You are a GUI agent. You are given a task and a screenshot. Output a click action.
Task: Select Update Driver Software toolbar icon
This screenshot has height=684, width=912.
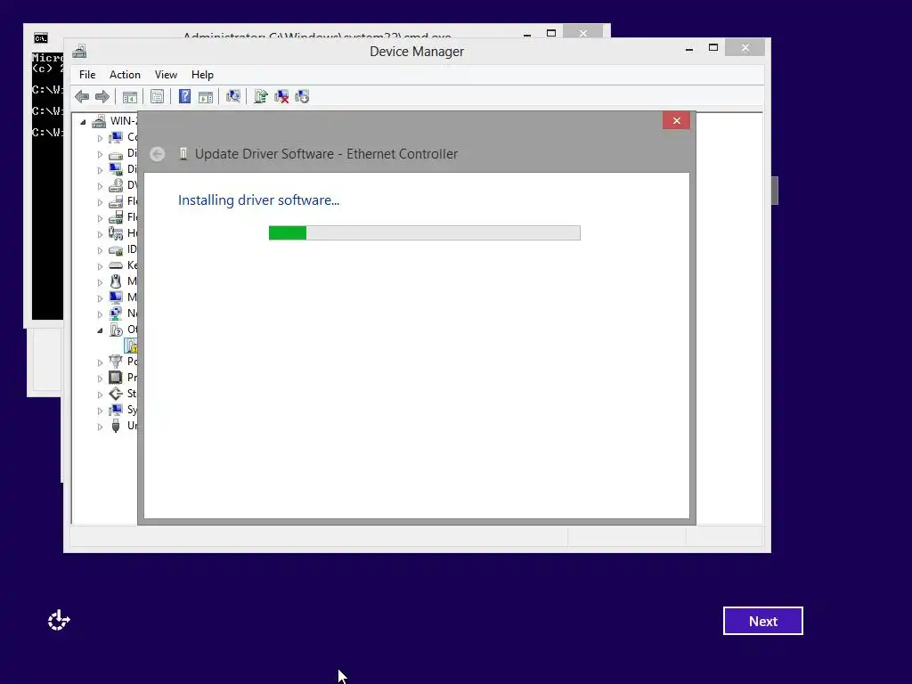coord(261,96)
